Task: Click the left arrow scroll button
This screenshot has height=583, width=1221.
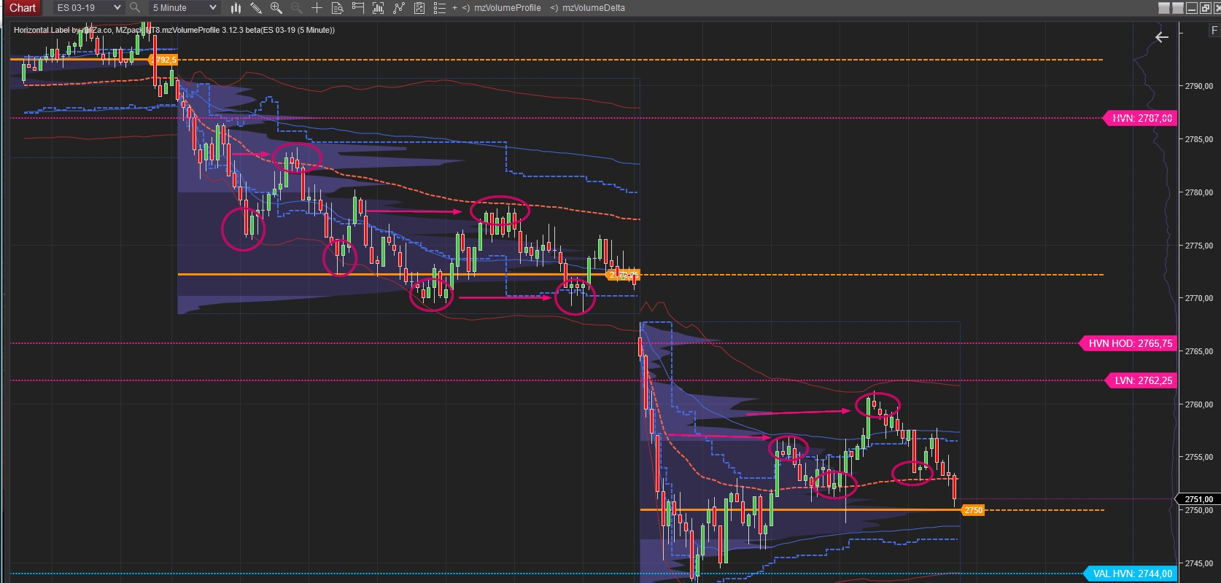Action: point(1162,37)
